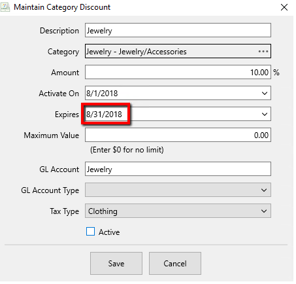The image size is (296, 284).
Task: Click the GL Account field containing Jewelry
Action: [178, 169]
